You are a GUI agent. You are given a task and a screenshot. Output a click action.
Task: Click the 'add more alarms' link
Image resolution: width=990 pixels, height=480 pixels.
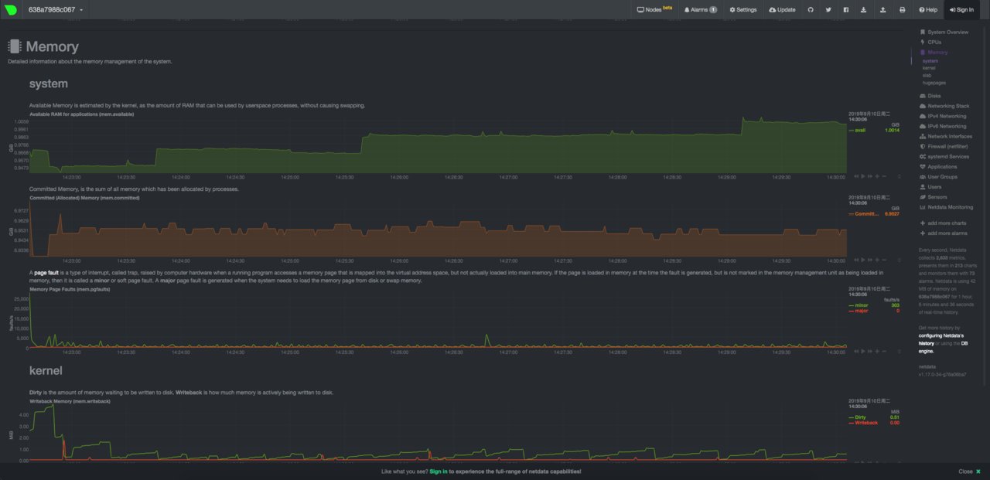944,233
